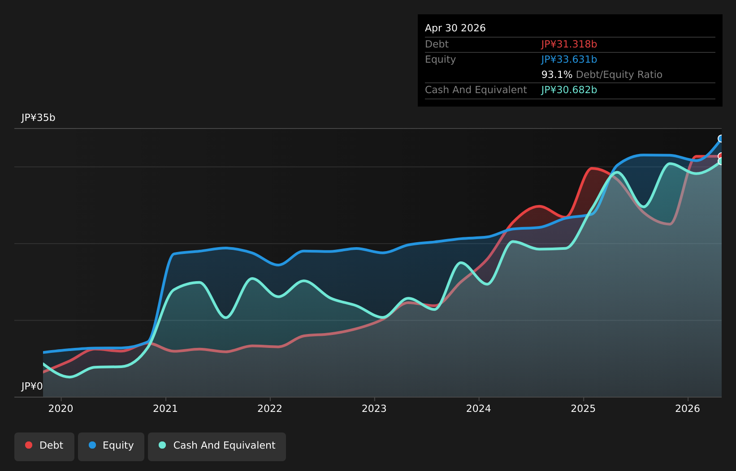Click the Cash And Equivalent tooltip label

476,90
